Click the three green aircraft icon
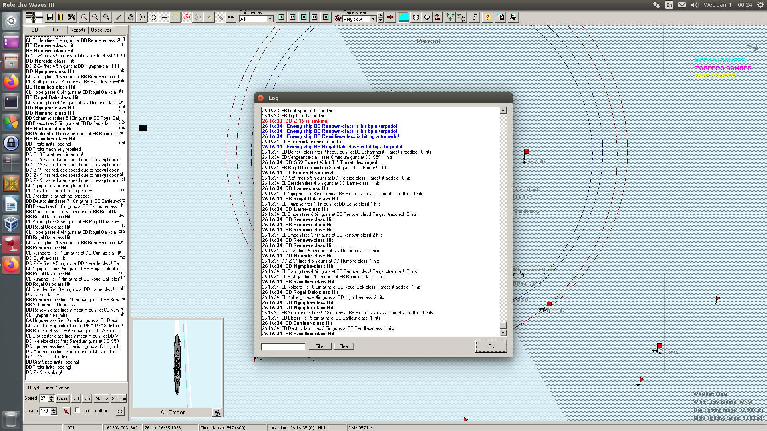Image resolution: width=767 pixels, height=431 pixels. point(450,17)
